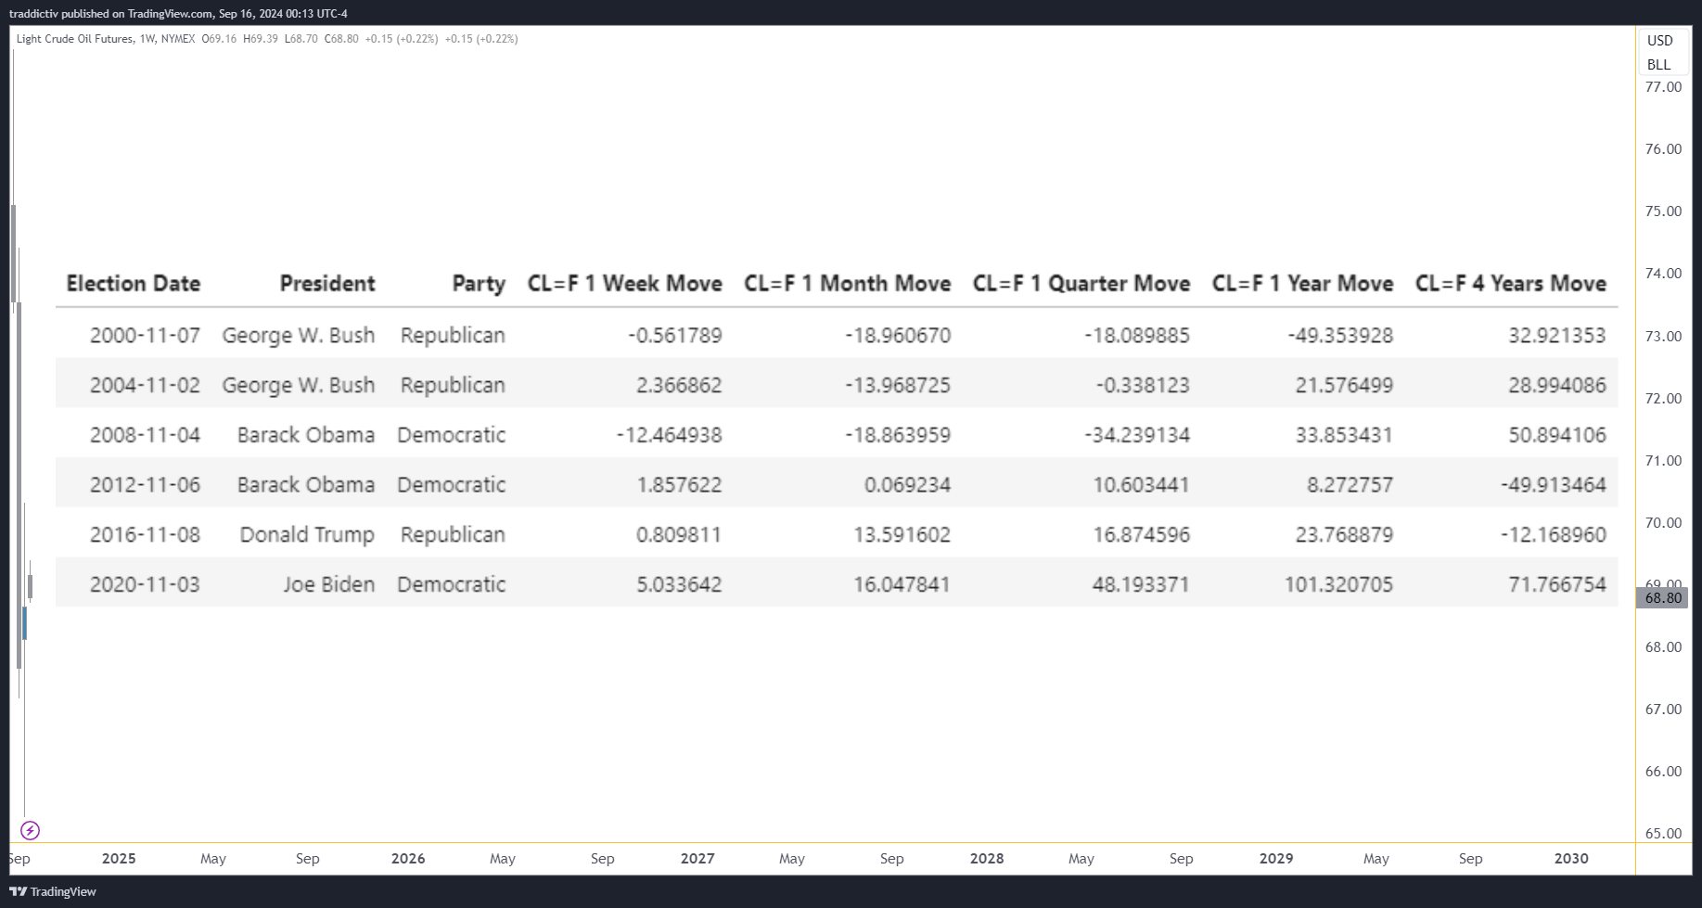
Task: Click the CL=F 1 Month Move header
Action: tap(848, 284)
